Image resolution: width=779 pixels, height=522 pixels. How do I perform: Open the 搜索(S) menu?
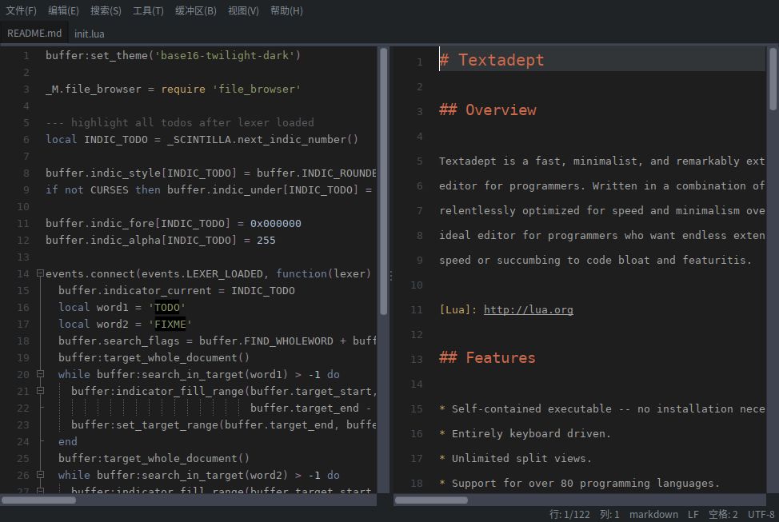[x=106, y=10]
